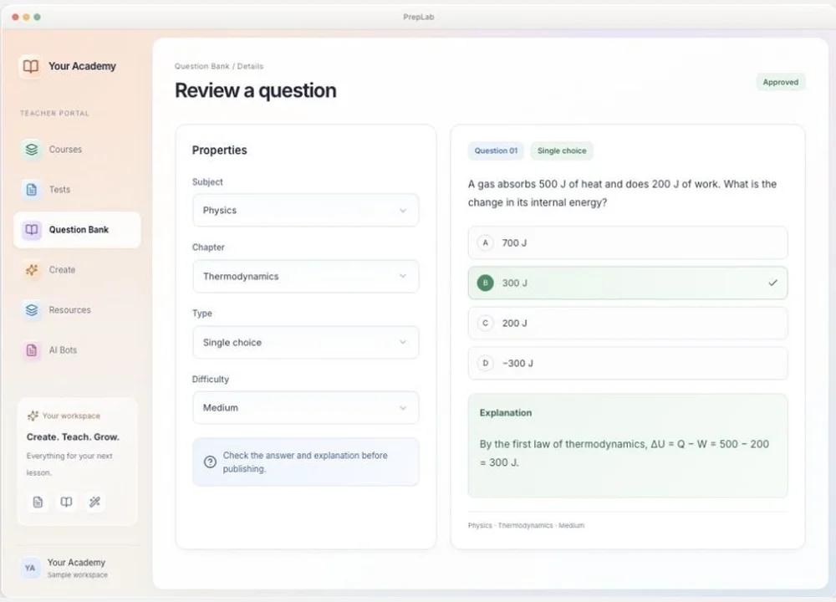Click the Check the answer before publishing notice
Viewport: 836px width, 602px height.
pos(305,462)
